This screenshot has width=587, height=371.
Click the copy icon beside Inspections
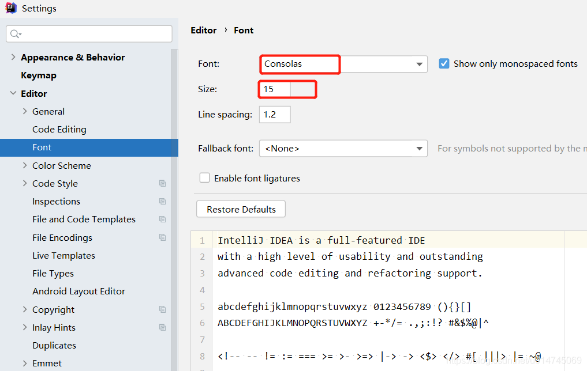(162, 202)
